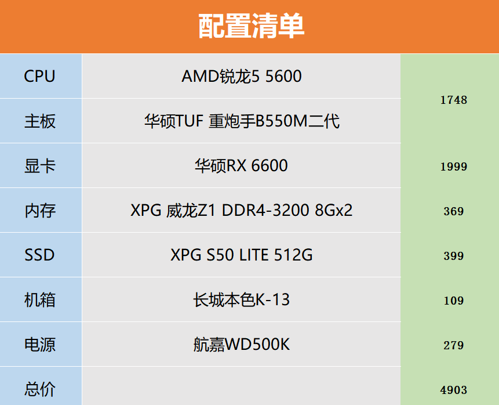Click the 华硕RX 6600 cell
The image size is (499, 405).
(241, 165)
